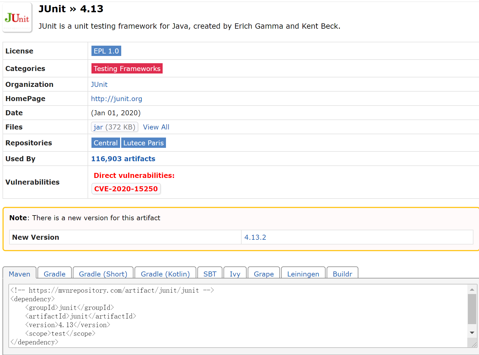Click the License row label
Screen dimensions: 479x355
[x=19, y=51]
